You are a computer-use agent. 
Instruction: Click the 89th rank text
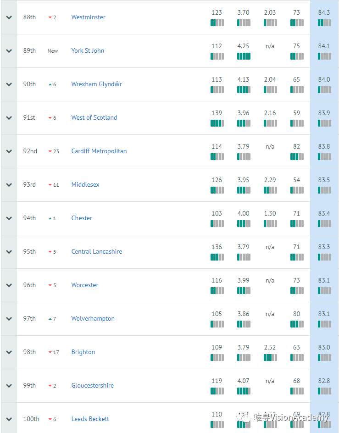point(29,50)
